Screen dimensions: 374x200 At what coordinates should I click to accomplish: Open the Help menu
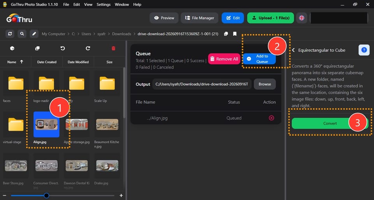pos(137,5)
